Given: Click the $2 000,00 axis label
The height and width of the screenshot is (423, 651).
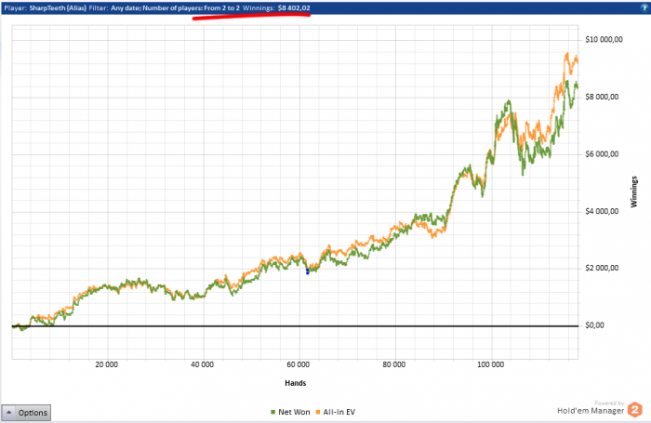Looking at the screenshot, I should pyautogui.click(x=602, y=268).
